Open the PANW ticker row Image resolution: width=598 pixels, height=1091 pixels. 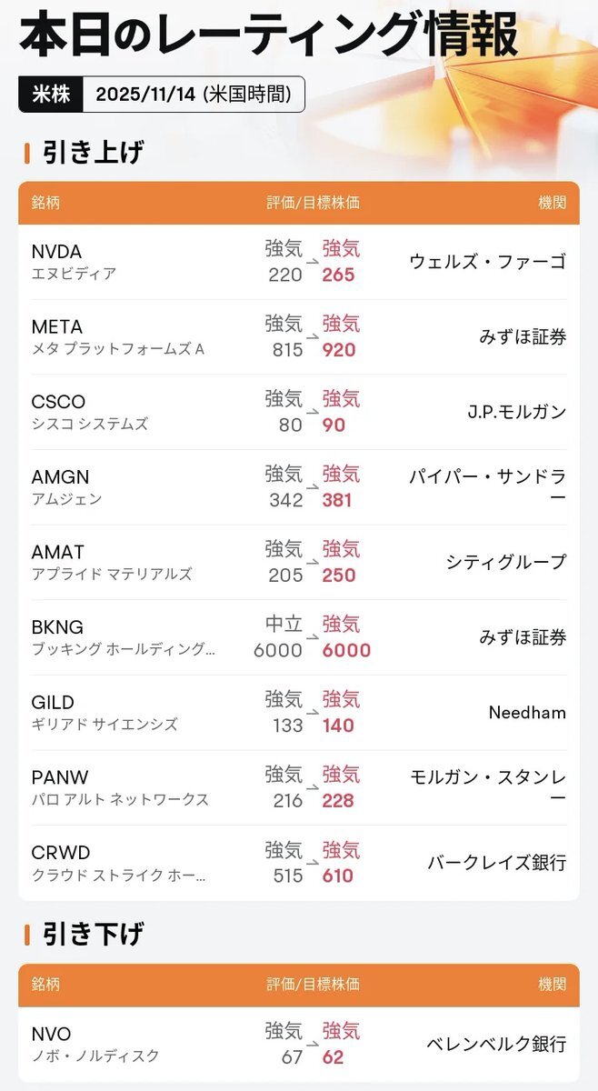[58, 778]
